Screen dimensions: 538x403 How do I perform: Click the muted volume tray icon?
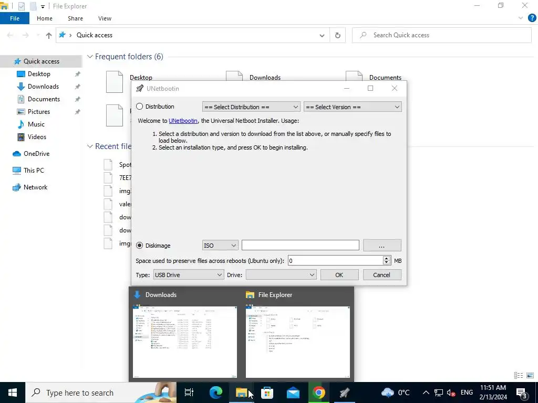(x=451, y=393)
